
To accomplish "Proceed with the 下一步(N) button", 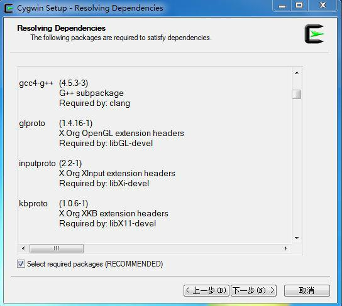I will (253, 290).
